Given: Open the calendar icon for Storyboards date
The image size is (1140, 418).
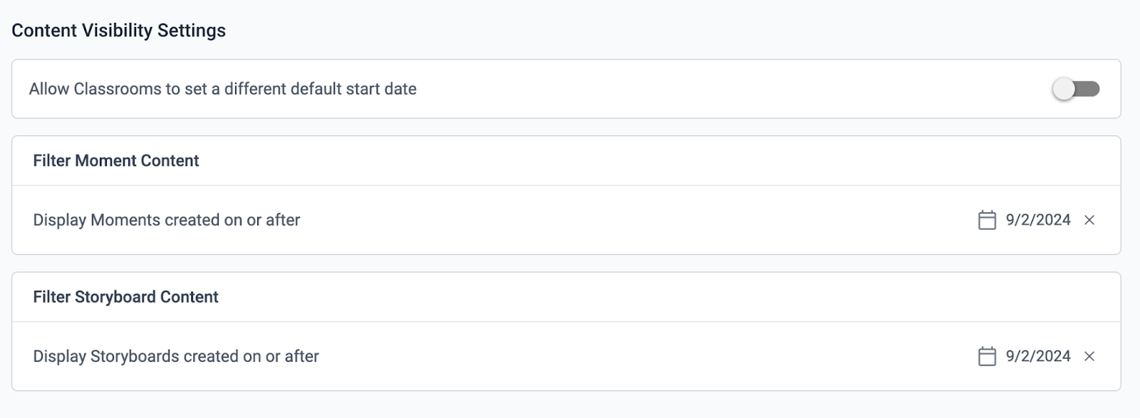Looking at the screenshot, I should coord(987,356).
